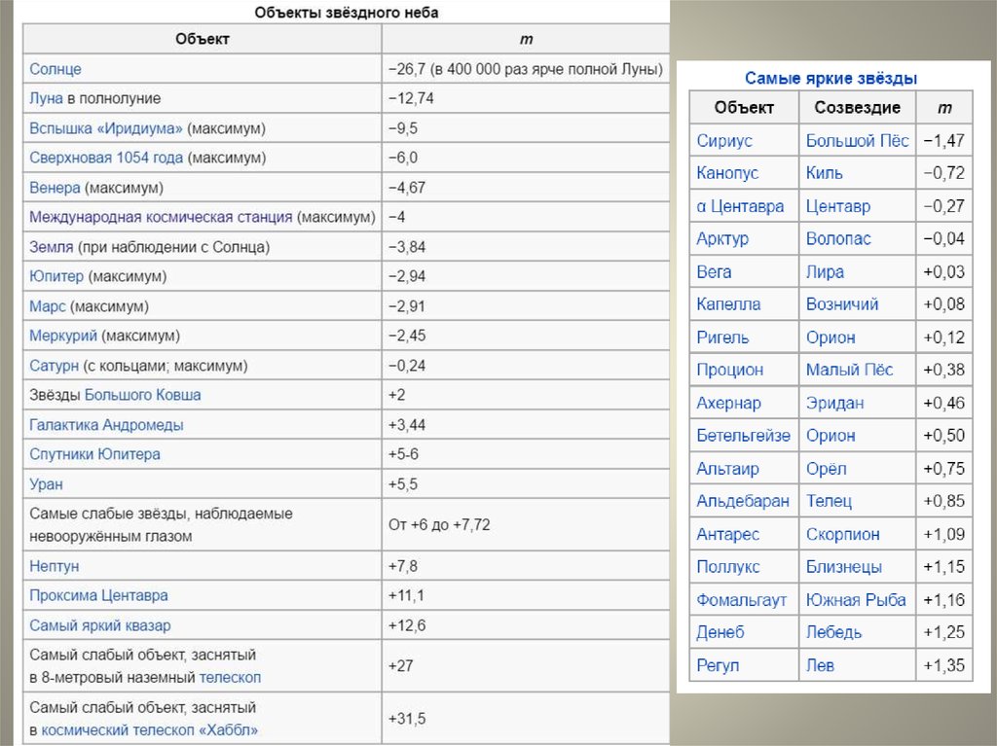Click the Антарес link

(x=727, y=534)
